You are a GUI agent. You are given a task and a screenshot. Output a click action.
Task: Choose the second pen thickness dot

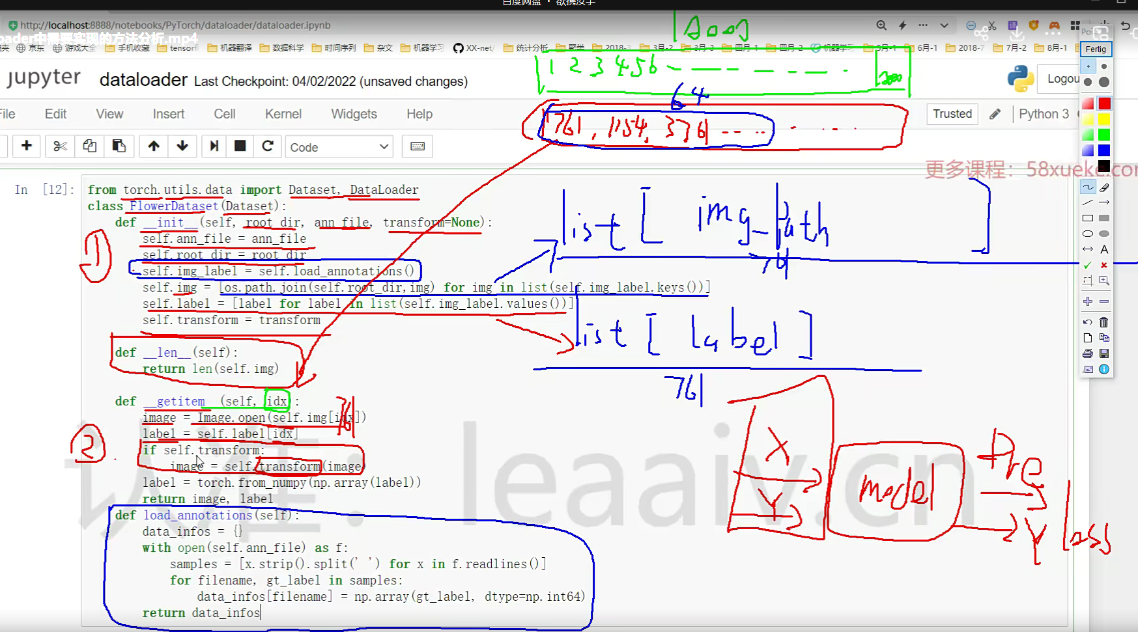click(x=1104, y=66)
